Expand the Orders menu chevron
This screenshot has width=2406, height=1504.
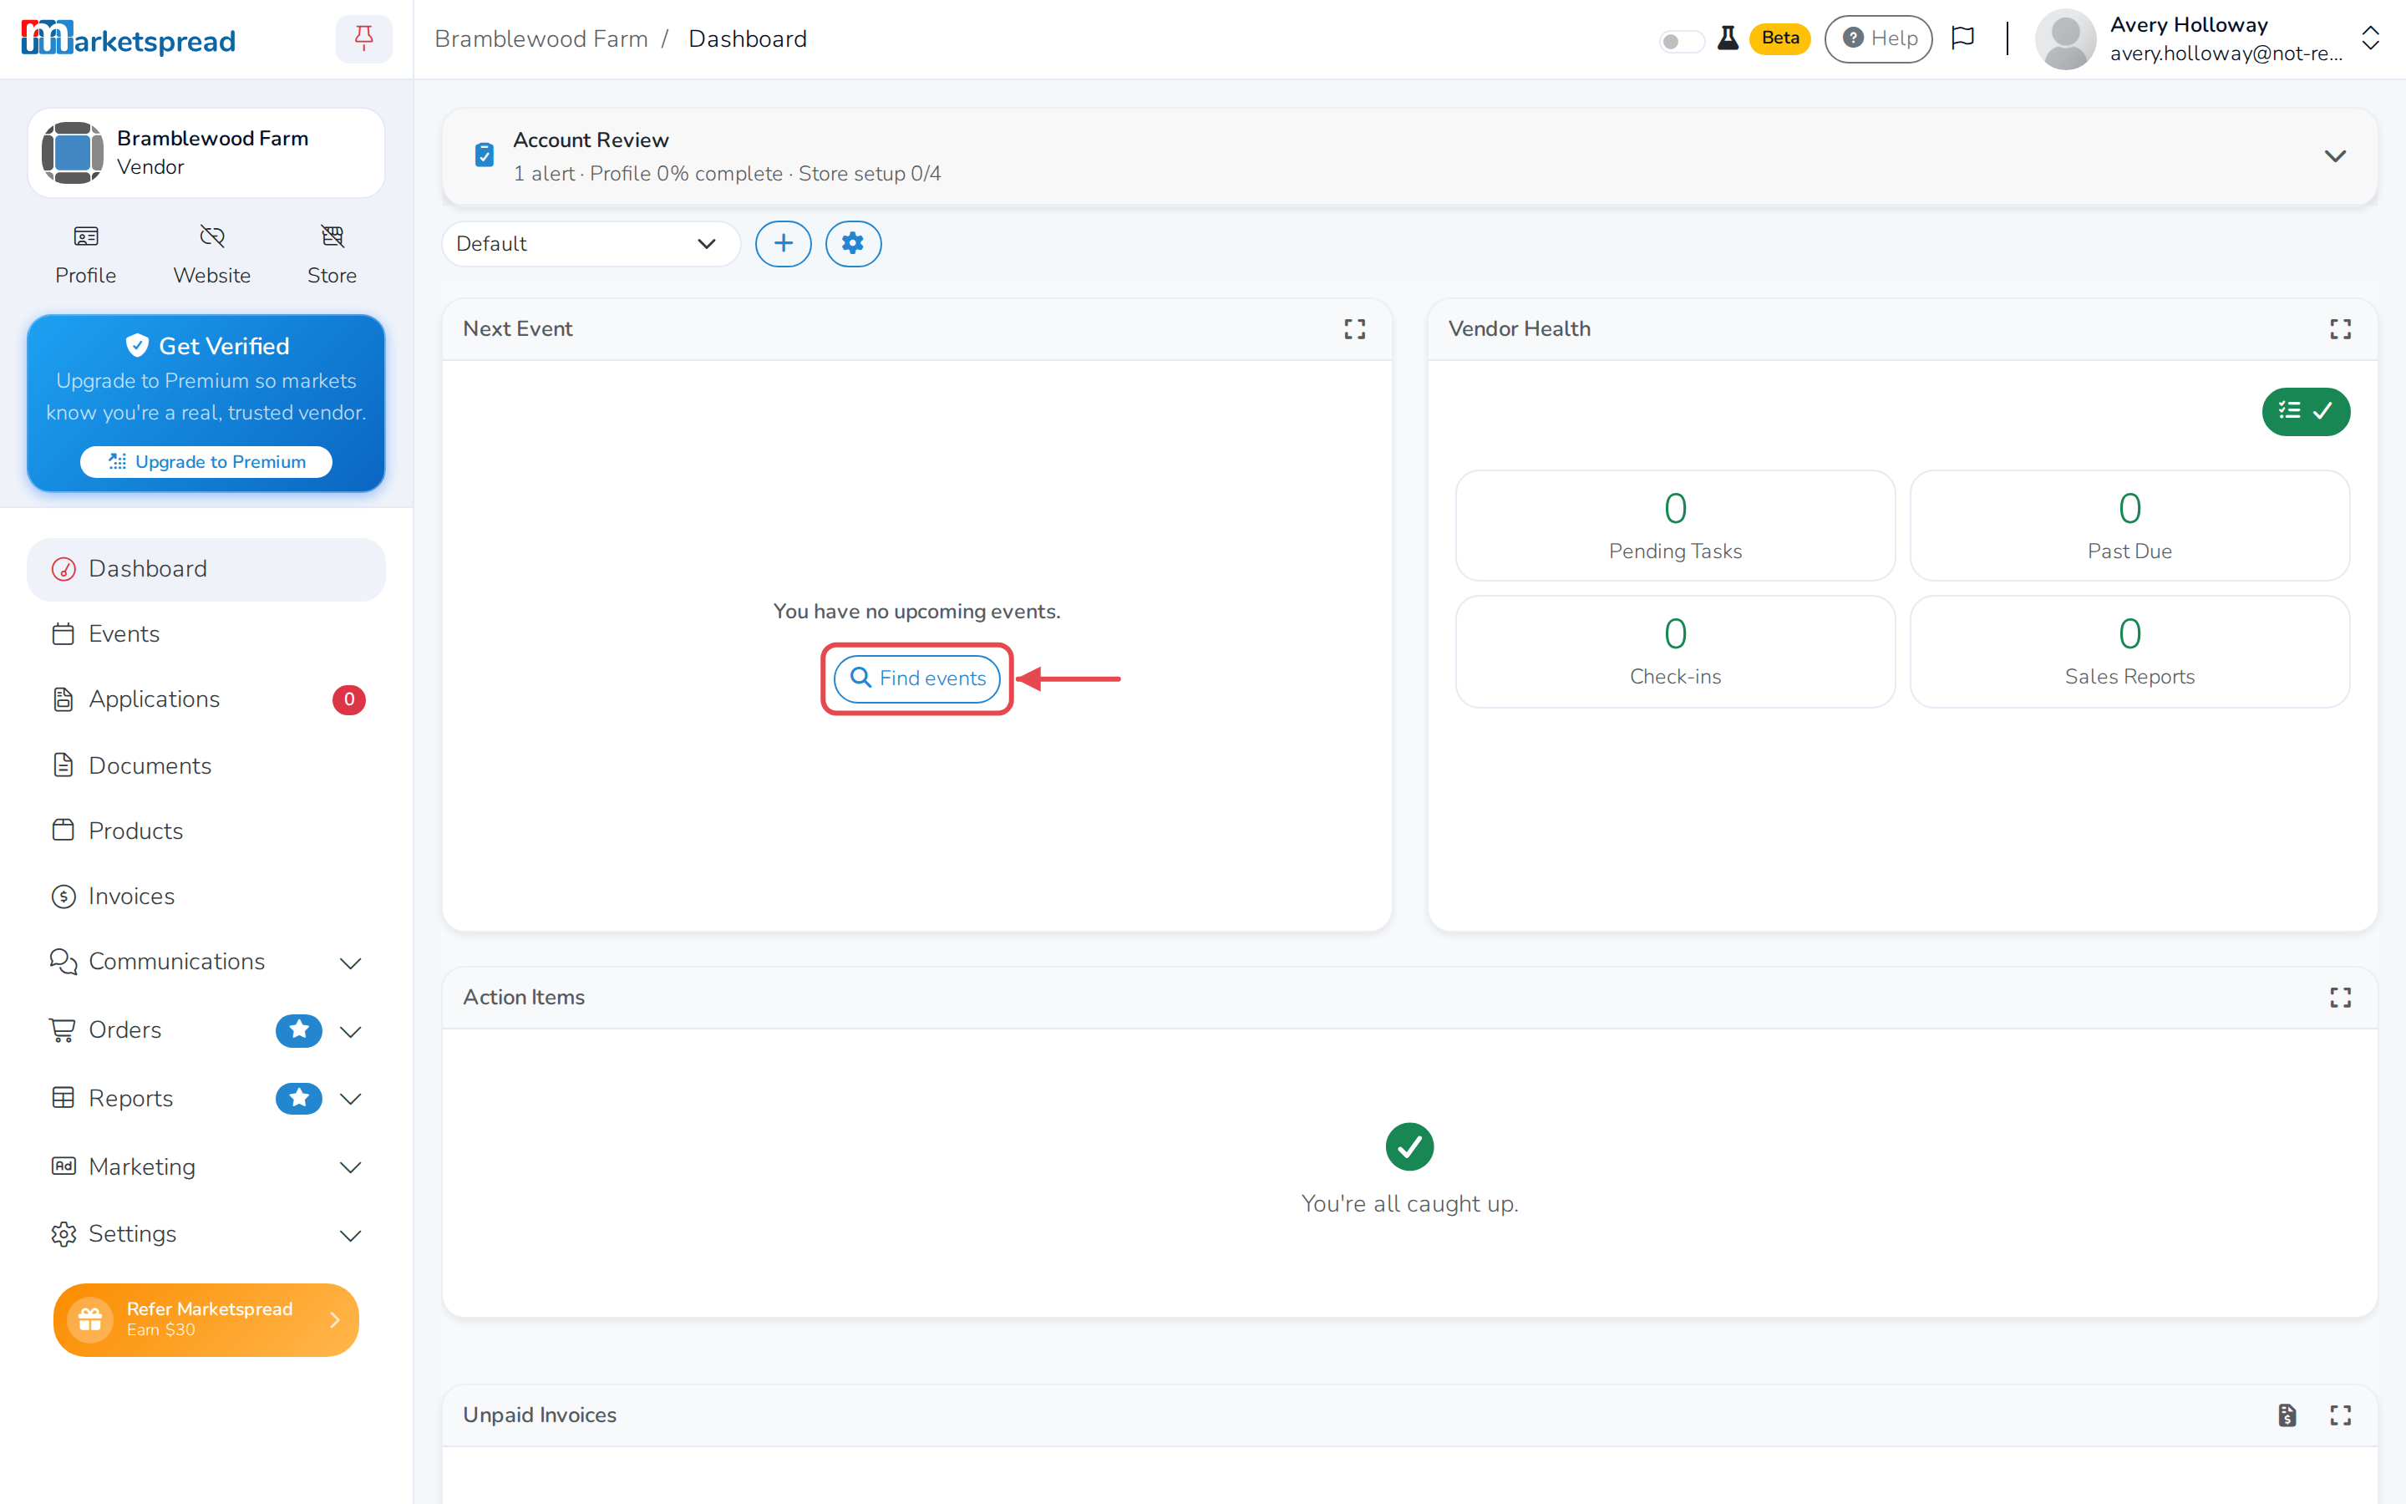pos(350,1032)
